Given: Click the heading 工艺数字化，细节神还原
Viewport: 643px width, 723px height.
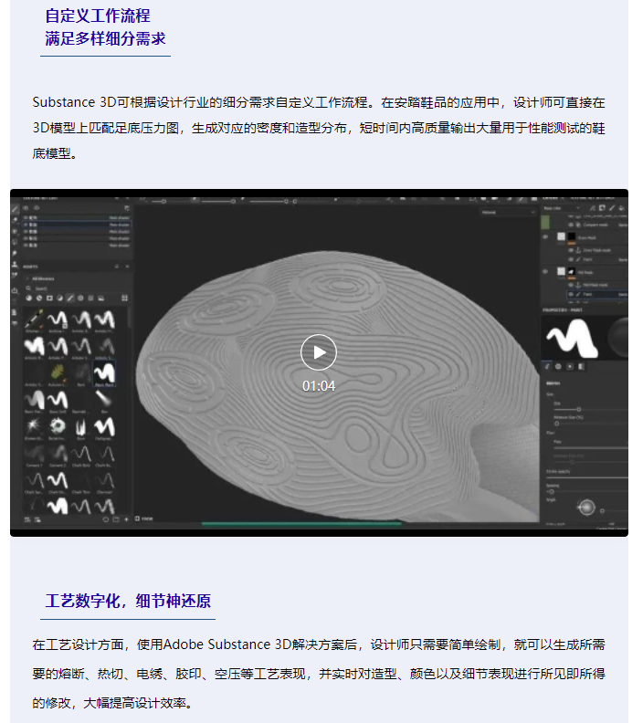Looking at the screenshot, I should coord(128,601).
